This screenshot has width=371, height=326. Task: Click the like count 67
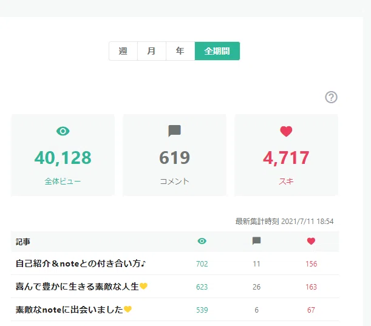click(x=311, y=310)
